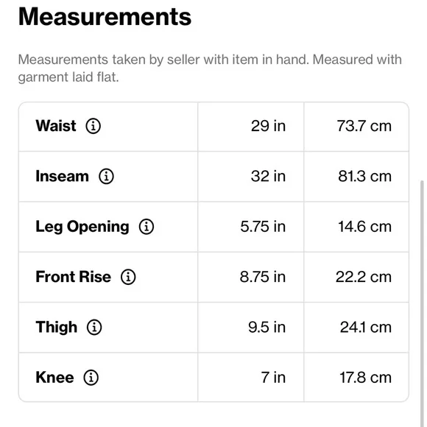Open the Inseam info icon
The height and width of the screenshot is (427, 427).
106,176
